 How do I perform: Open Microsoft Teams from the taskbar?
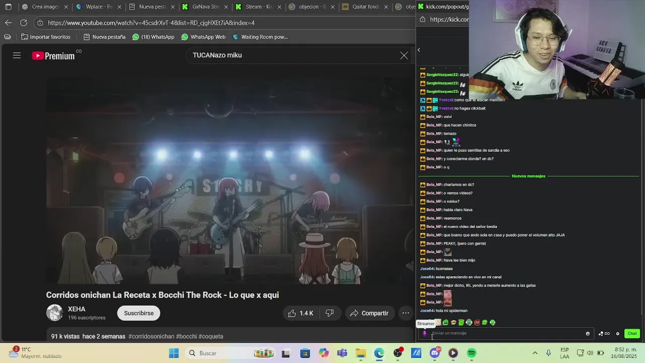pos(342,353)
